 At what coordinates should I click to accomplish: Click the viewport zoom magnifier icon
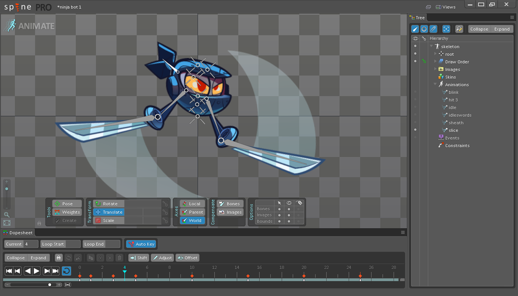[7, 215]
